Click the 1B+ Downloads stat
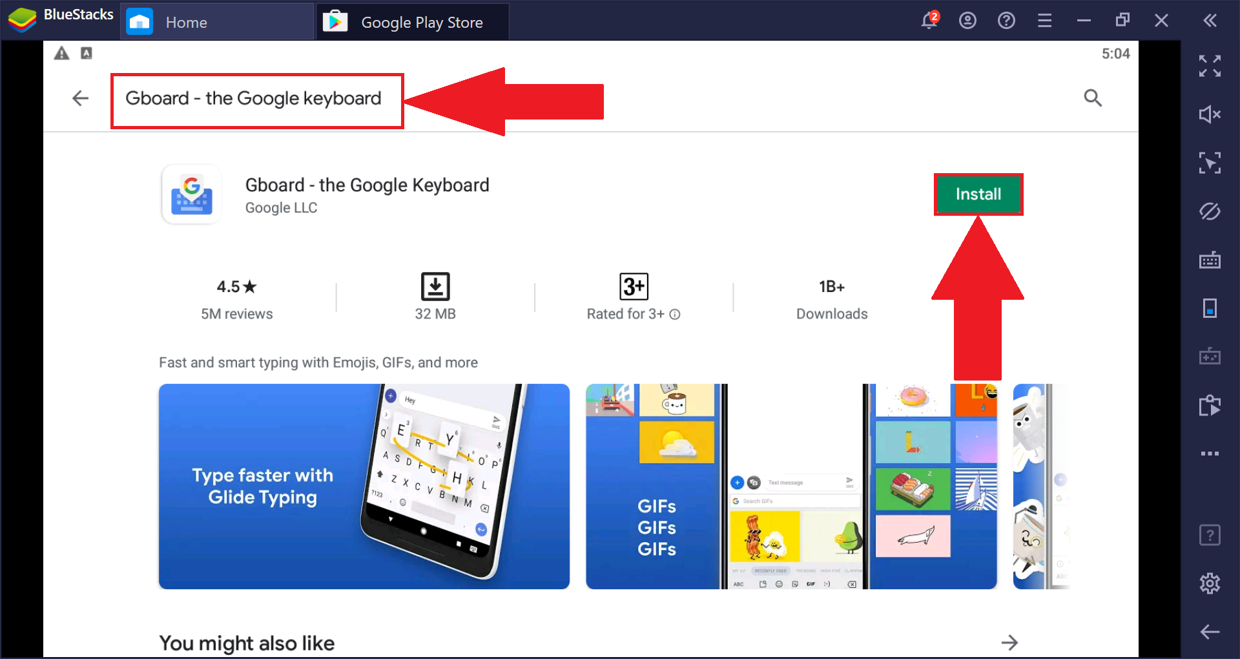The image size is (1240, 659). (832, 300)
